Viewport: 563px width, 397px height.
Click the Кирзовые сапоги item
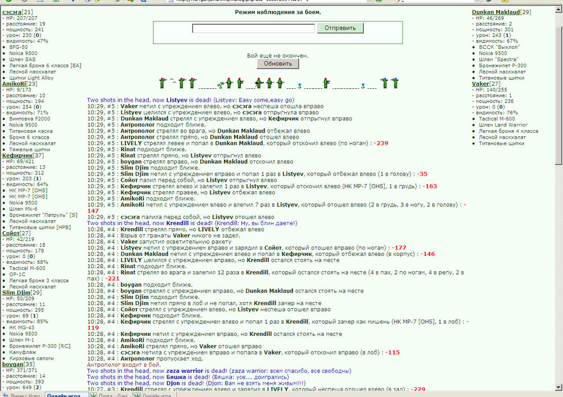click(x=31, y=358)
